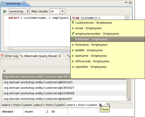Close the *workshop editor tab
Viewport: 145px width, 117px height.
point(23,3)
